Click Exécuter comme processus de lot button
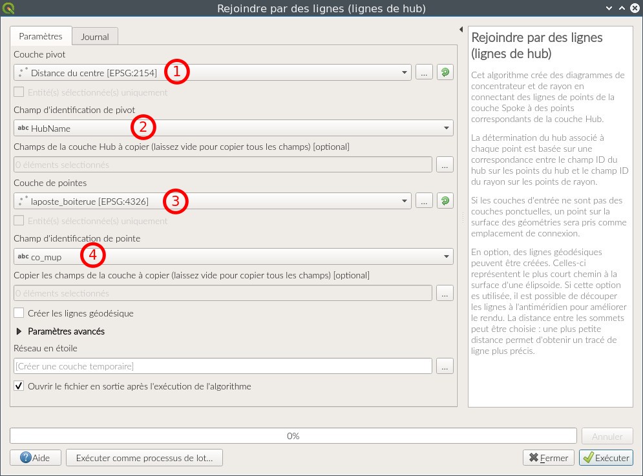Image resolution: width=643 pixels, height=476 pixels. (144, 458)
